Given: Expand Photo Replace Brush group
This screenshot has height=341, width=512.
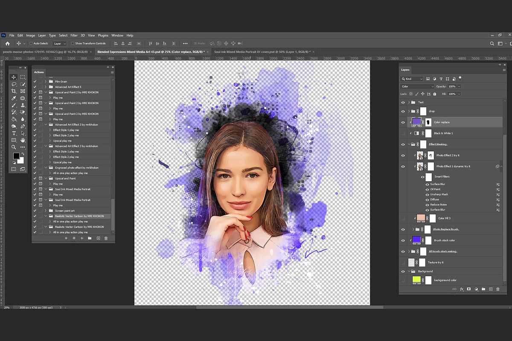Looking at the screenshot, I should 413,229.
